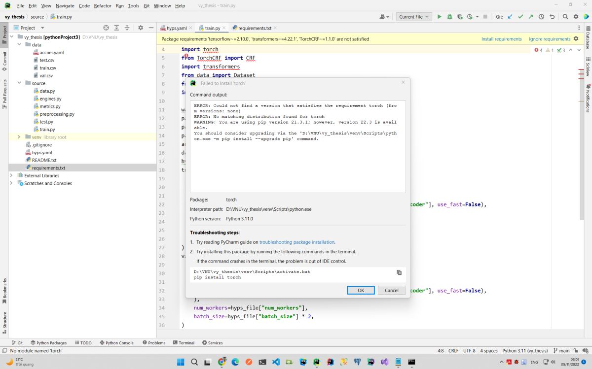This screenshot has height=369, width=592.
Task: Close the train.py editor tab
Action: [x=224, y=28]
